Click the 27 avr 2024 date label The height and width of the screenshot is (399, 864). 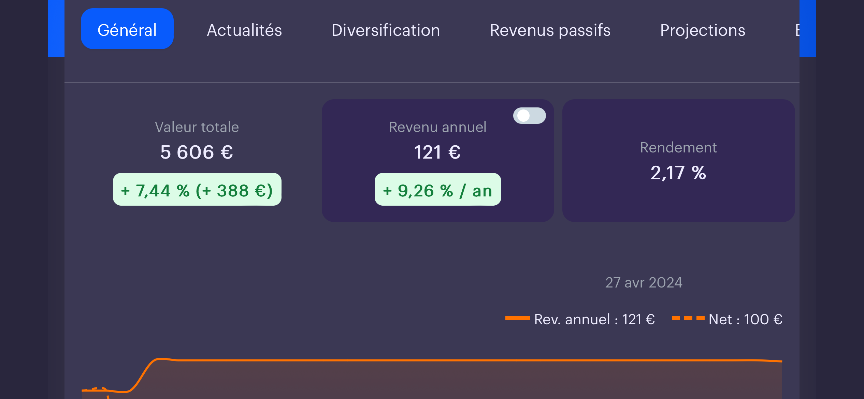point(644,282)
